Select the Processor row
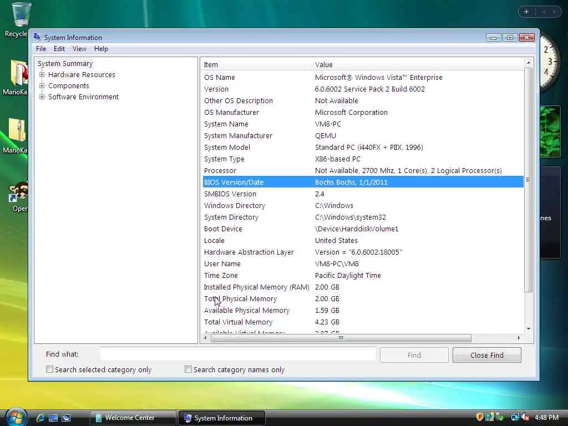 [363, 171]
